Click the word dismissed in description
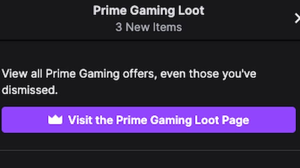300x168 pixels. [x=29, y=90]
